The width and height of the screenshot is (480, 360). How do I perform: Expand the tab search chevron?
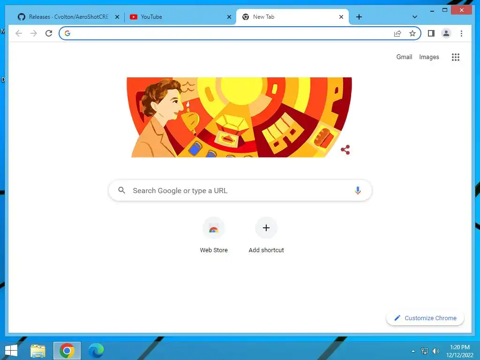(x=415, y=17)
